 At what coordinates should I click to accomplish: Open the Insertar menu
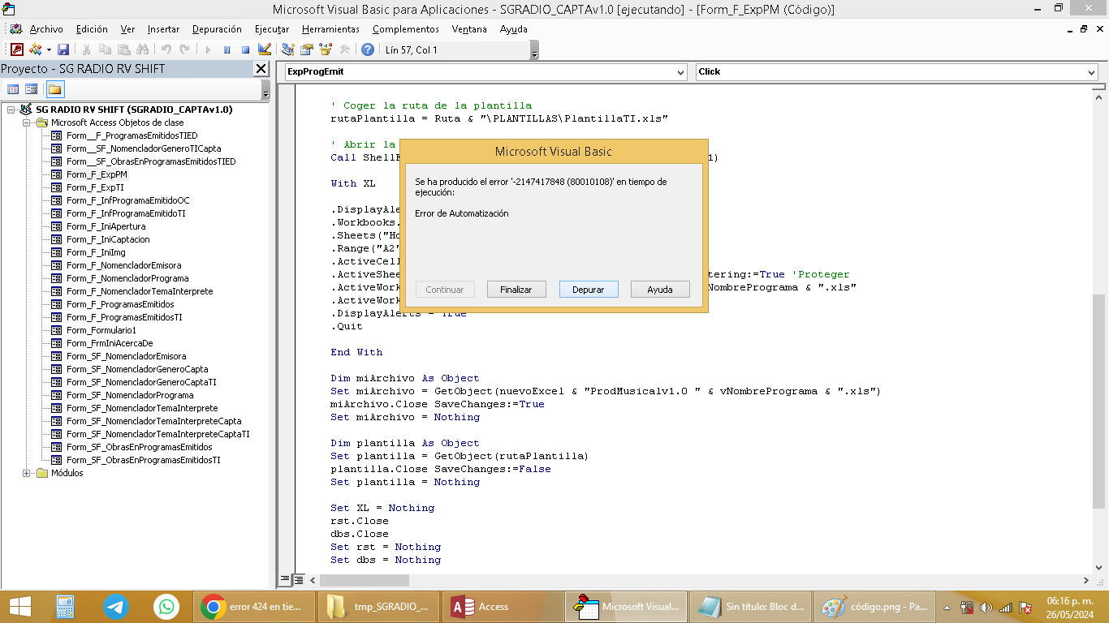(x=163, y=29)
